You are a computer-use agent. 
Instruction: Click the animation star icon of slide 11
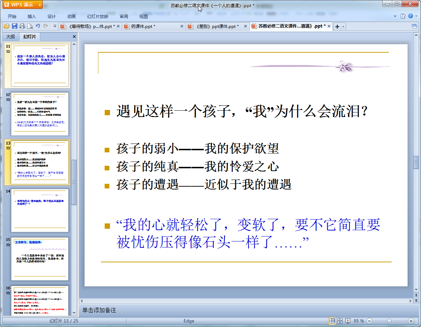(x=8, y=52)
